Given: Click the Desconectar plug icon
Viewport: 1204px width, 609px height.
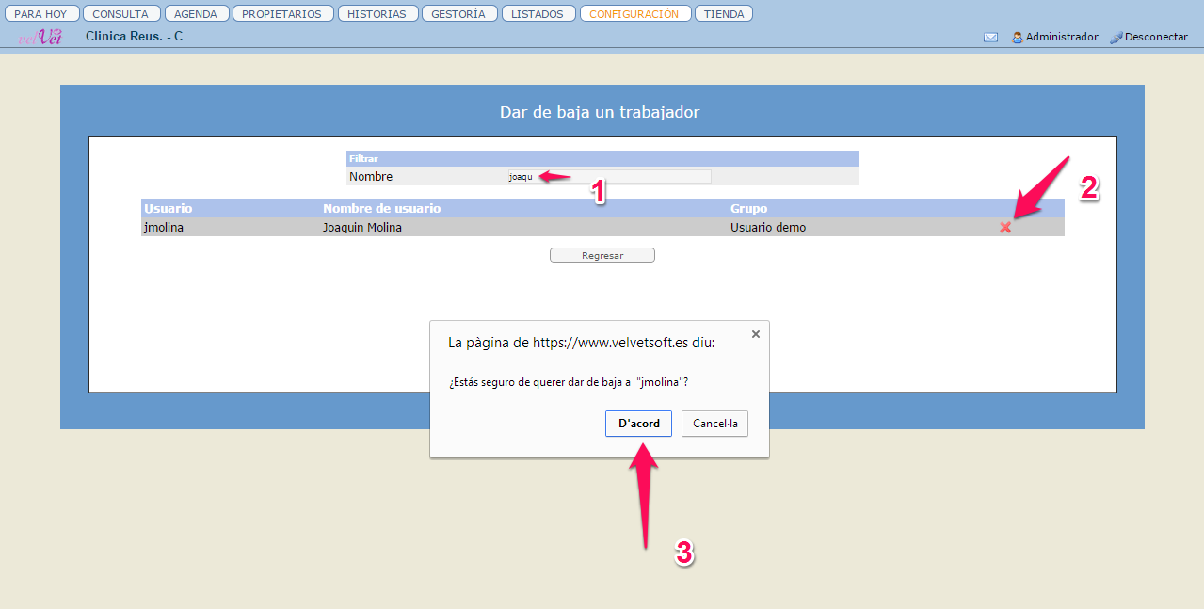Looking at the screenshot, I should point(1116,38).
